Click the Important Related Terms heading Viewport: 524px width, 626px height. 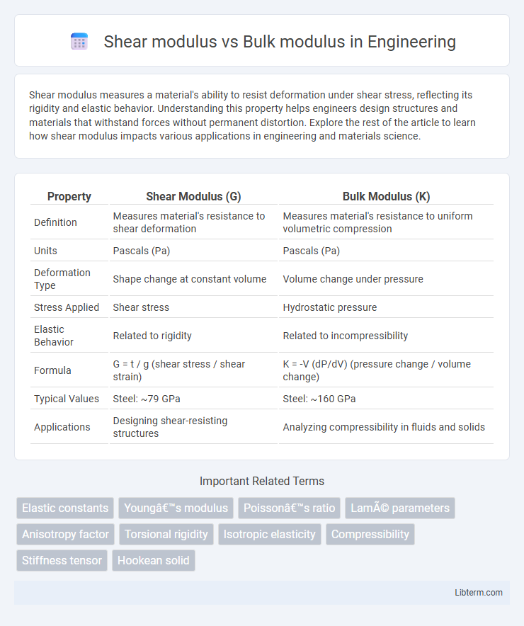pyautogui.click(x=262, y=481)
